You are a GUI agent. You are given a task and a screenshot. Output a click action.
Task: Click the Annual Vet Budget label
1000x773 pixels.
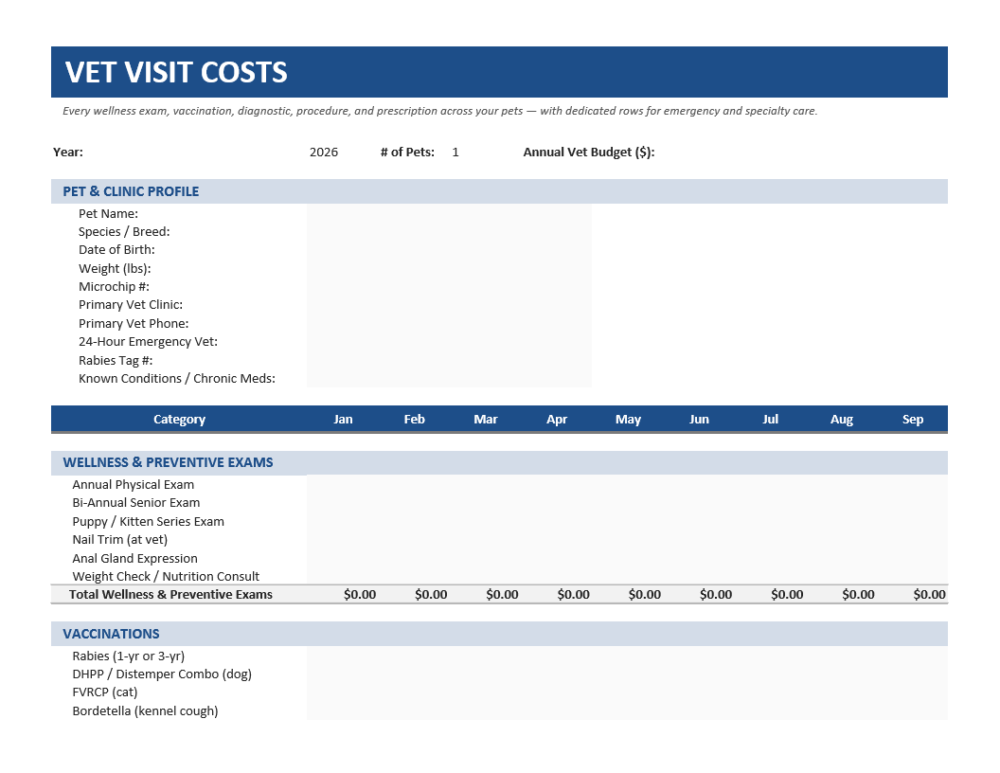coord(589,152)
